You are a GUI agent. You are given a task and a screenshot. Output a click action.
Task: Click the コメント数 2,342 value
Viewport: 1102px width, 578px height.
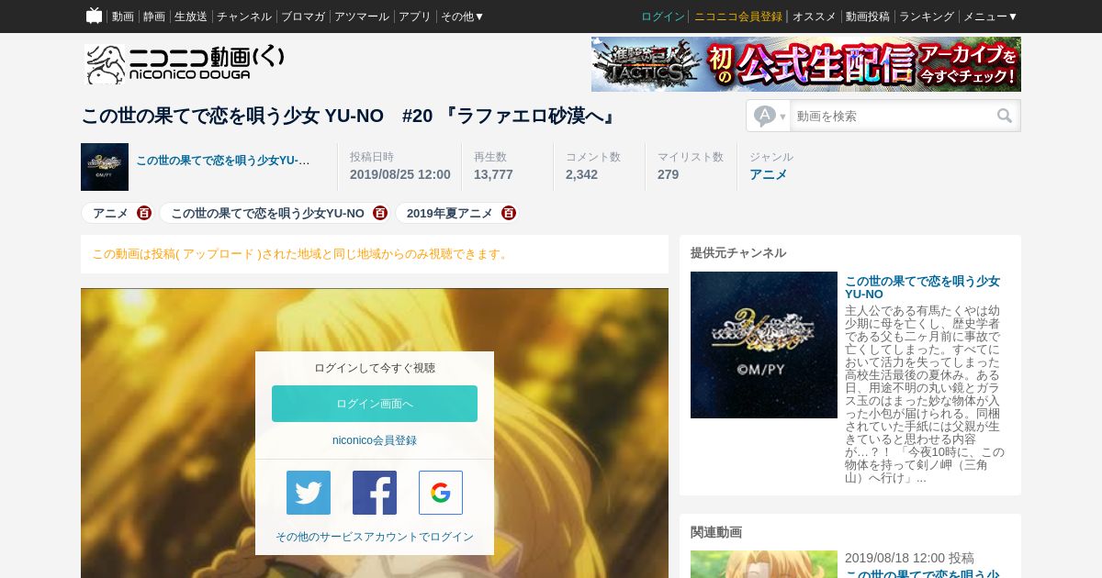pyautogui.click(x=581, y=174)
